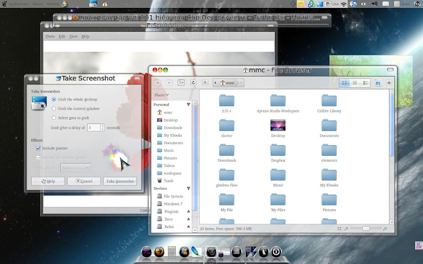Open the search magnifier in File Browser toolbar
This screenshot has width=423, height=264.
(x=205, y=83)
